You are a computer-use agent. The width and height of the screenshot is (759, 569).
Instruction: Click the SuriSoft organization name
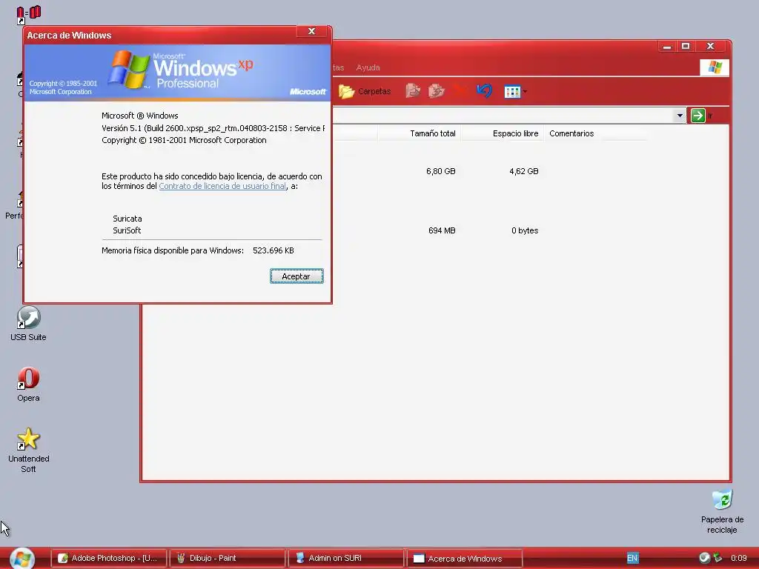pos(127,231)
